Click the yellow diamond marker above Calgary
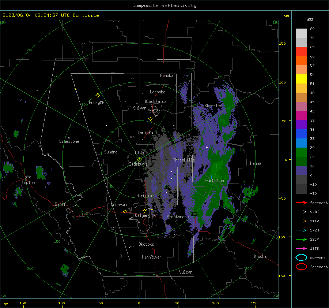The height and width of the screenshot is (308, 329). tap(144, 211)
